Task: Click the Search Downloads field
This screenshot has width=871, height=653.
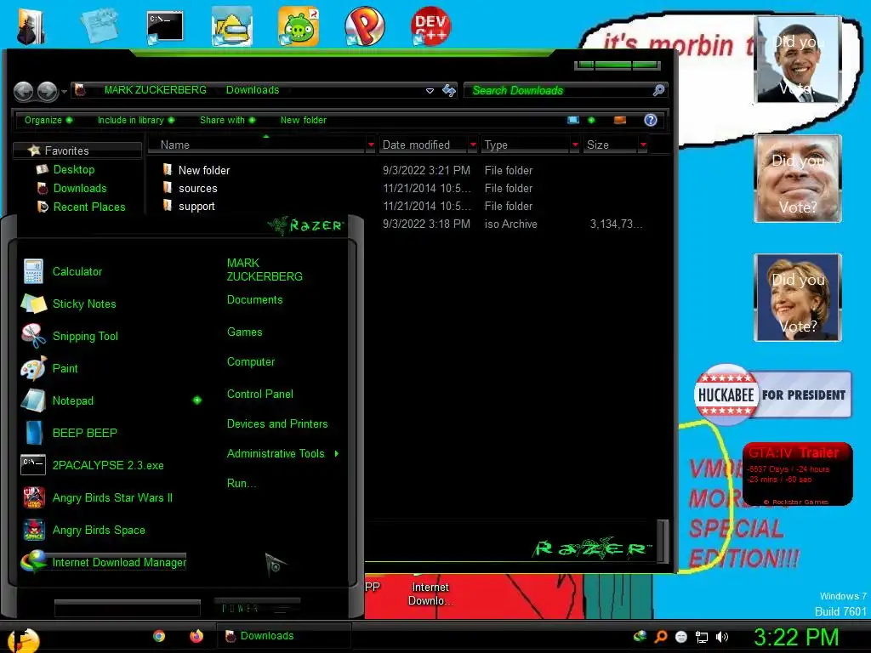Action: [566, 90]
